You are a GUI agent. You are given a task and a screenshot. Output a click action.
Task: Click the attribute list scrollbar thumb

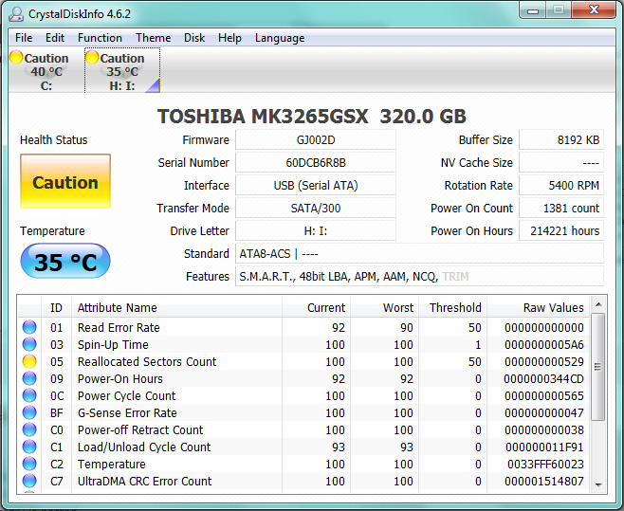[598, 367]
